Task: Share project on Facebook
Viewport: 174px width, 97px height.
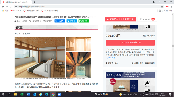Action: point(60,21)
